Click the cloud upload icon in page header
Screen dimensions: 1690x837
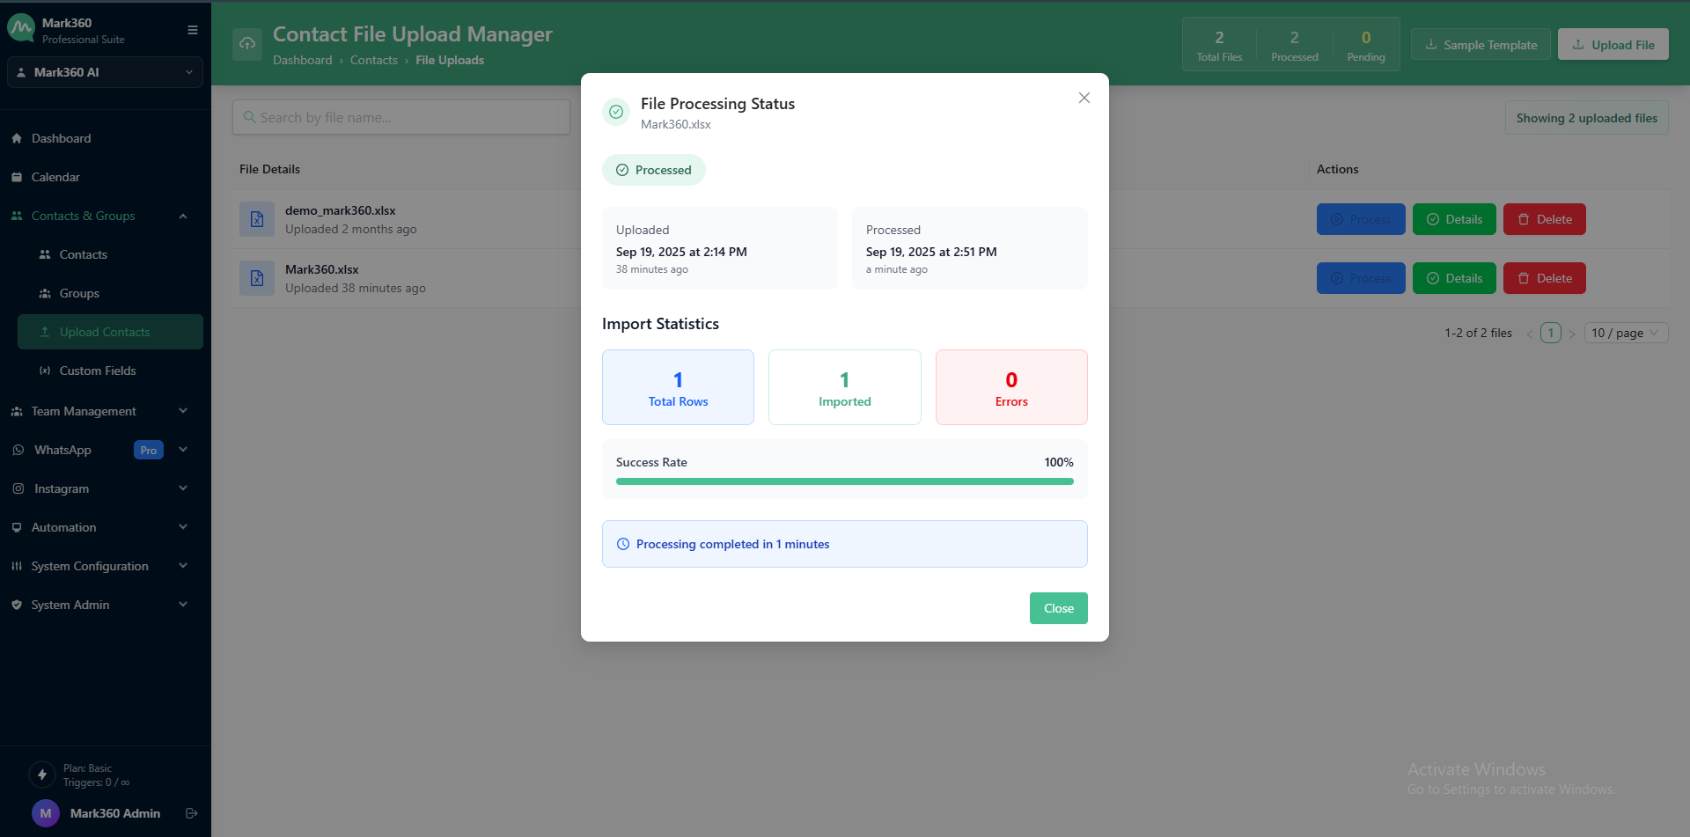[247, 44]
